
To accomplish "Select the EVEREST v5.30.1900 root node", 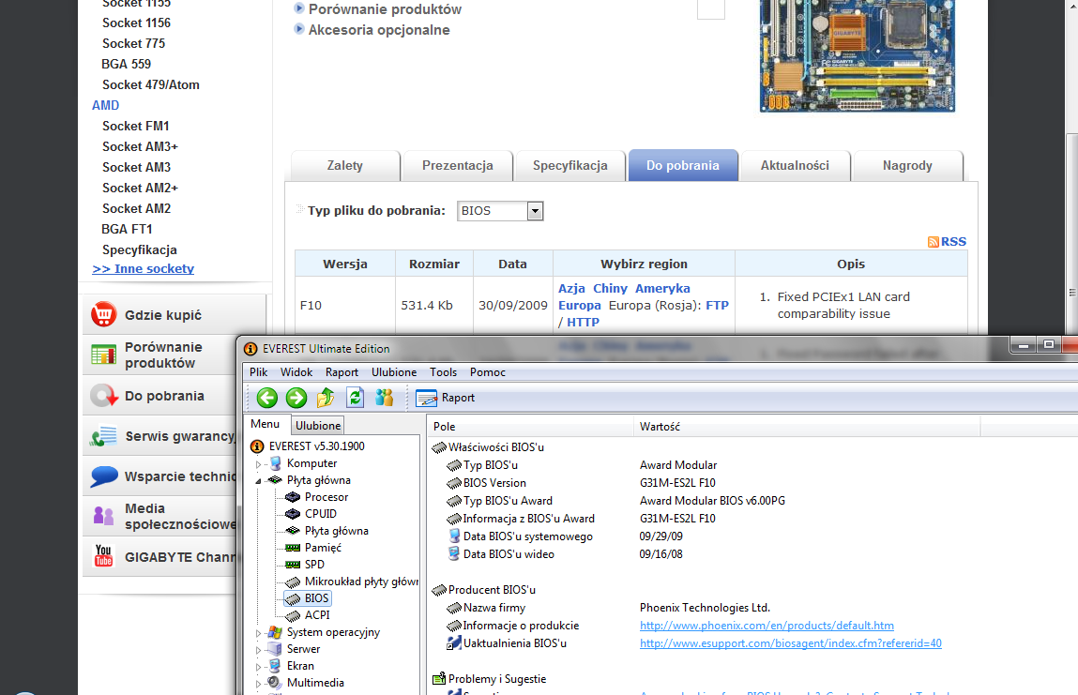I will [308, 446].
